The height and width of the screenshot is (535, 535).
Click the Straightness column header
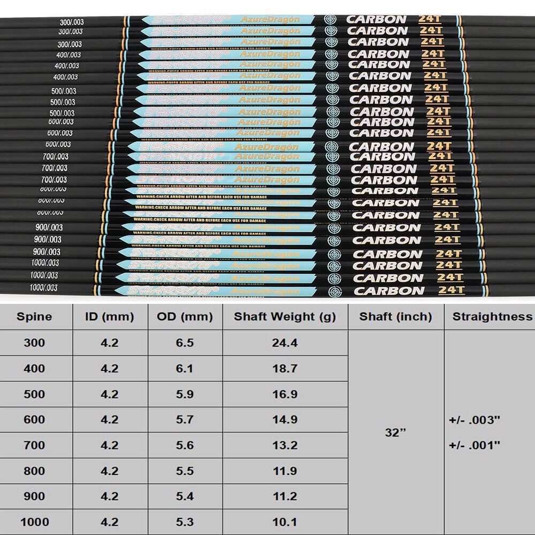pyautogui.click(x=492, y=316)
